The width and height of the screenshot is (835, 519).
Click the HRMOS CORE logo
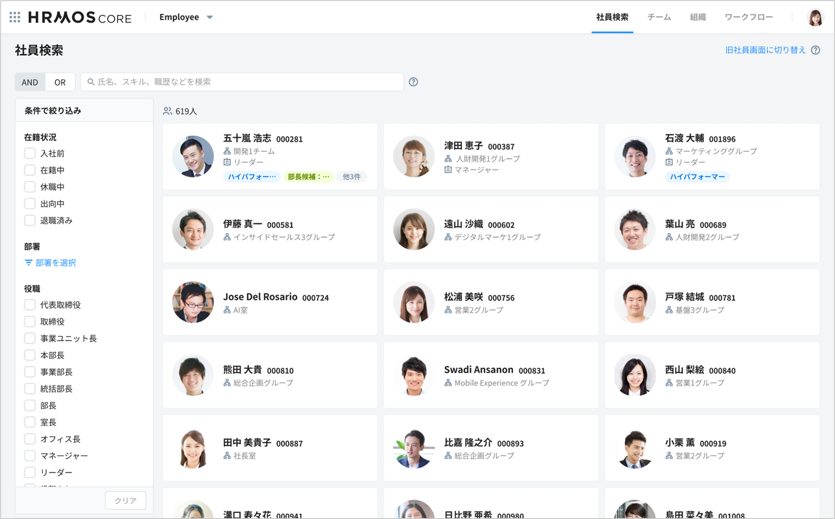(80, 17)
